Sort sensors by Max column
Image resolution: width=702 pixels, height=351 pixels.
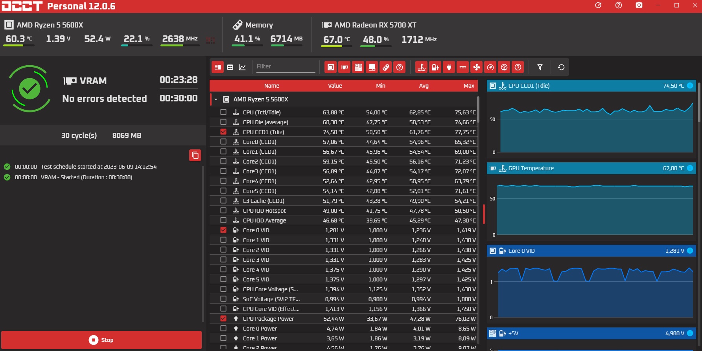pos(469,86)
